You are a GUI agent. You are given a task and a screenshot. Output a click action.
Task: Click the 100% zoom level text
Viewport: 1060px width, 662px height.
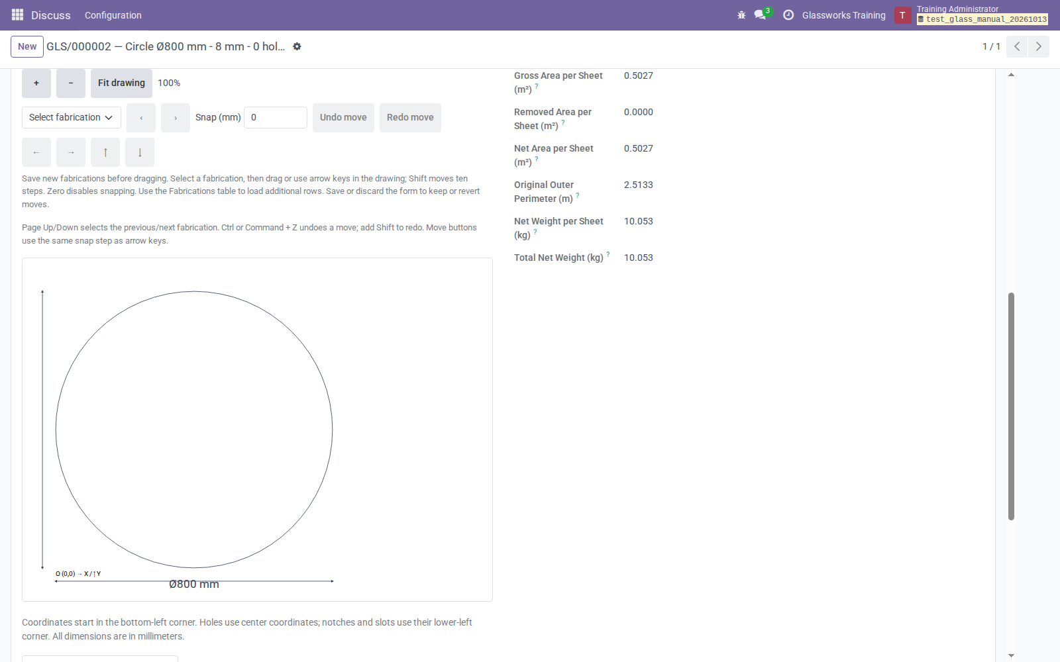click(169, 83)
